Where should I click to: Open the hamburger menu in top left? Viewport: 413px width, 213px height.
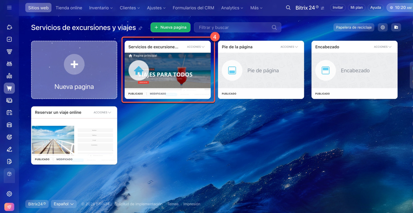click(x=9, y=7)
